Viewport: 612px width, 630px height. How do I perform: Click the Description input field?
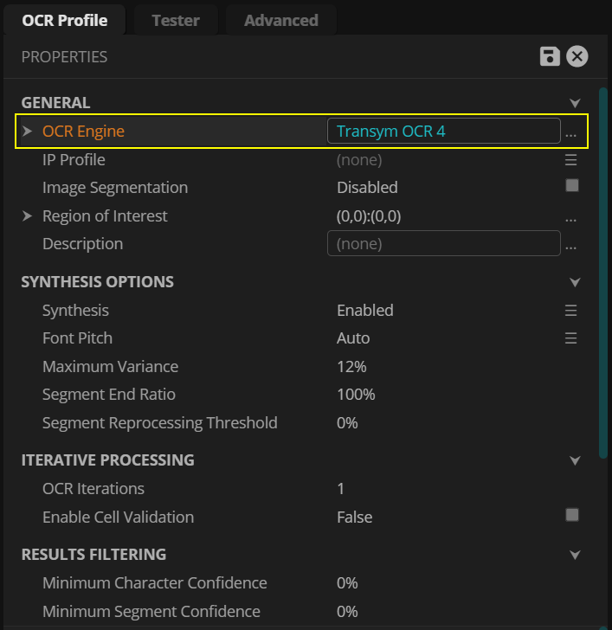(x=443, y=244)
